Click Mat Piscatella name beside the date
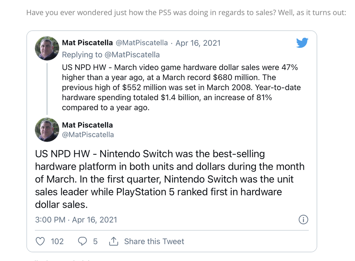This screenshot has height=261, width=355. tap(87, 43)
